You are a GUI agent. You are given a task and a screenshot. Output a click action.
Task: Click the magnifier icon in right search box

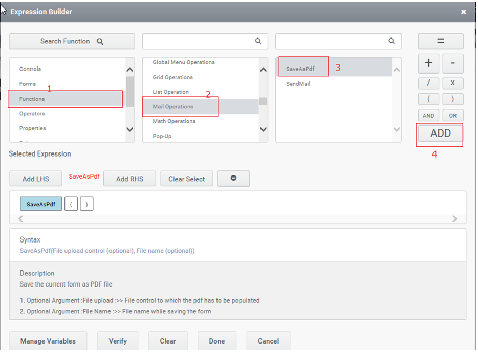(x=392, y=41)
